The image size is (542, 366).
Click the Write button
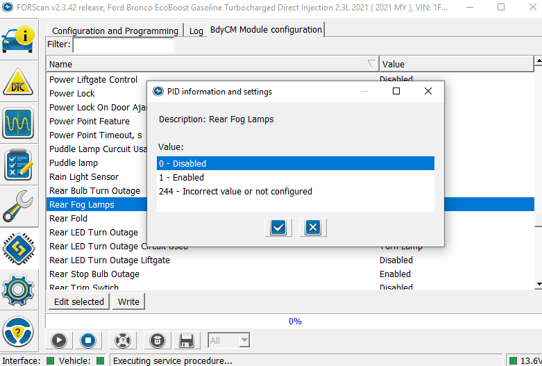pos(128,301)
